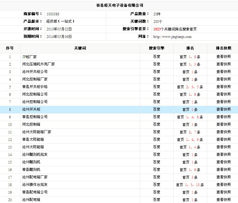The width and height of the screenshot is (238, 203).
Task: Click ranking 首页 2、7条 for 沧州太阳能箱厂家
Action: (190, 132)
